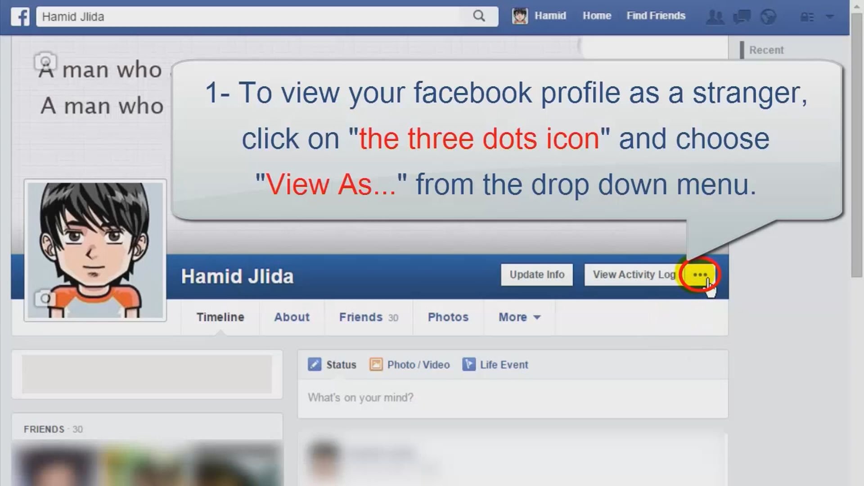The image size is (864, 486).
Task: Click Hamid's profile thumbnail in the navbar
Action: [x=520, y=16]
